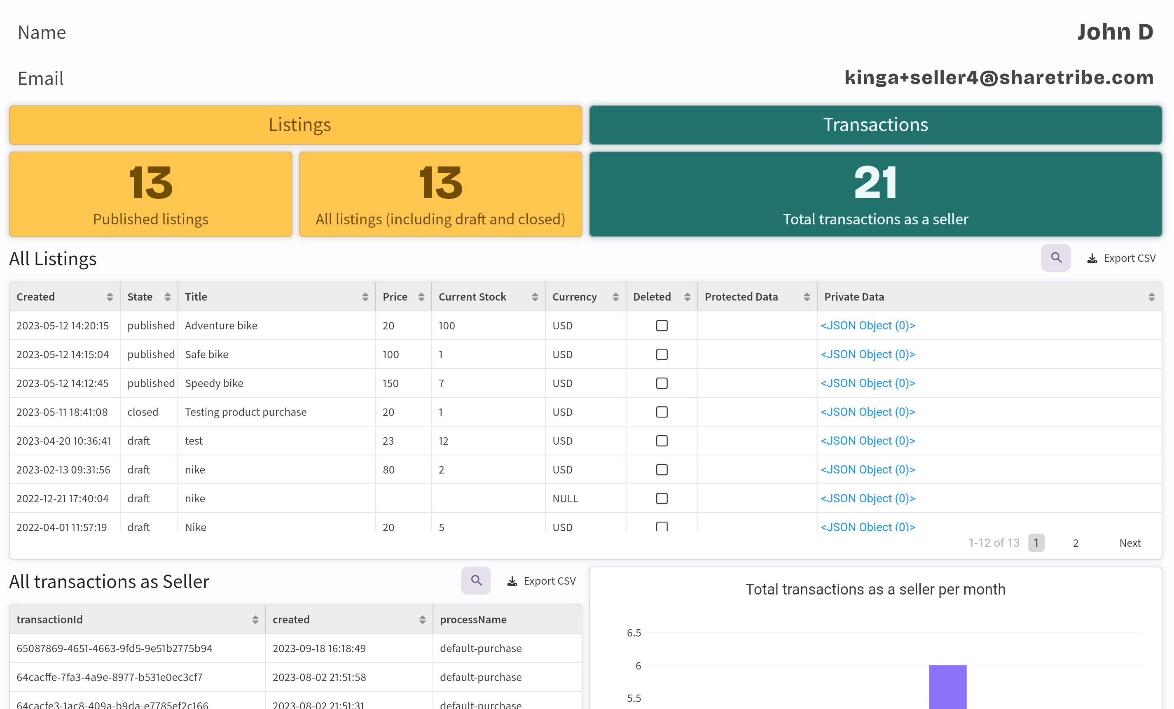Viewport: 1174px width, 709px height.
Task: Click the name John D
Action: (1115, 32)
